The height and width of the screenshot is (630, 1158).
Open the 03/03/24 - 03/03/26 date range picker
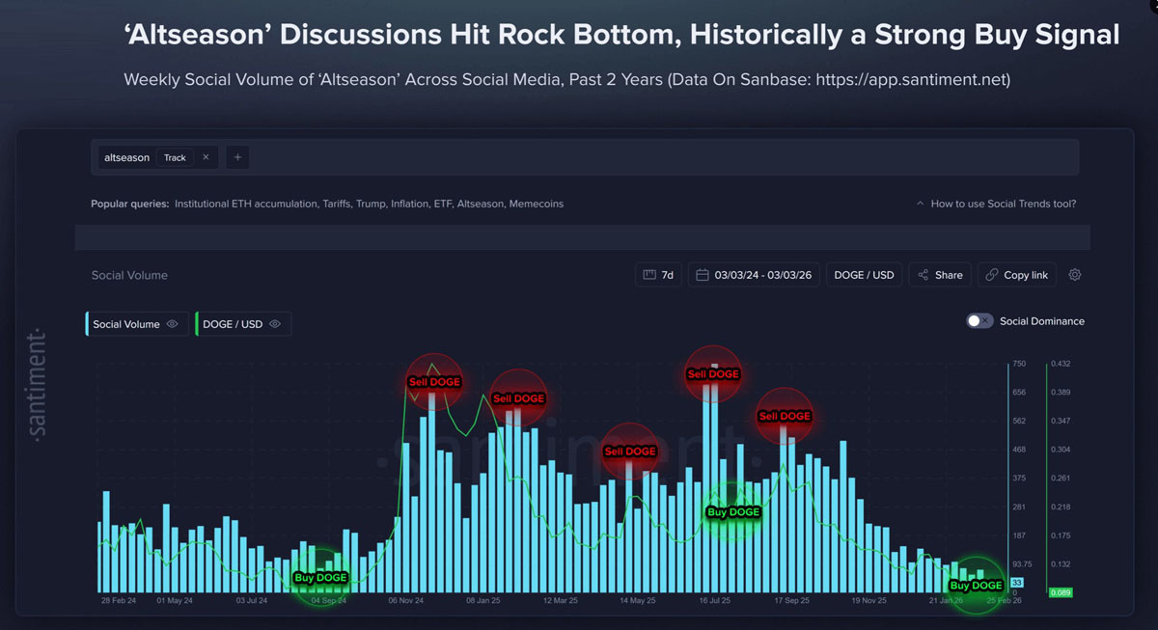pyautogui.click(x=753, y=275)
